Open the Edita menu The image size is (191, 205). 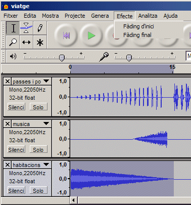pos(30,16)
